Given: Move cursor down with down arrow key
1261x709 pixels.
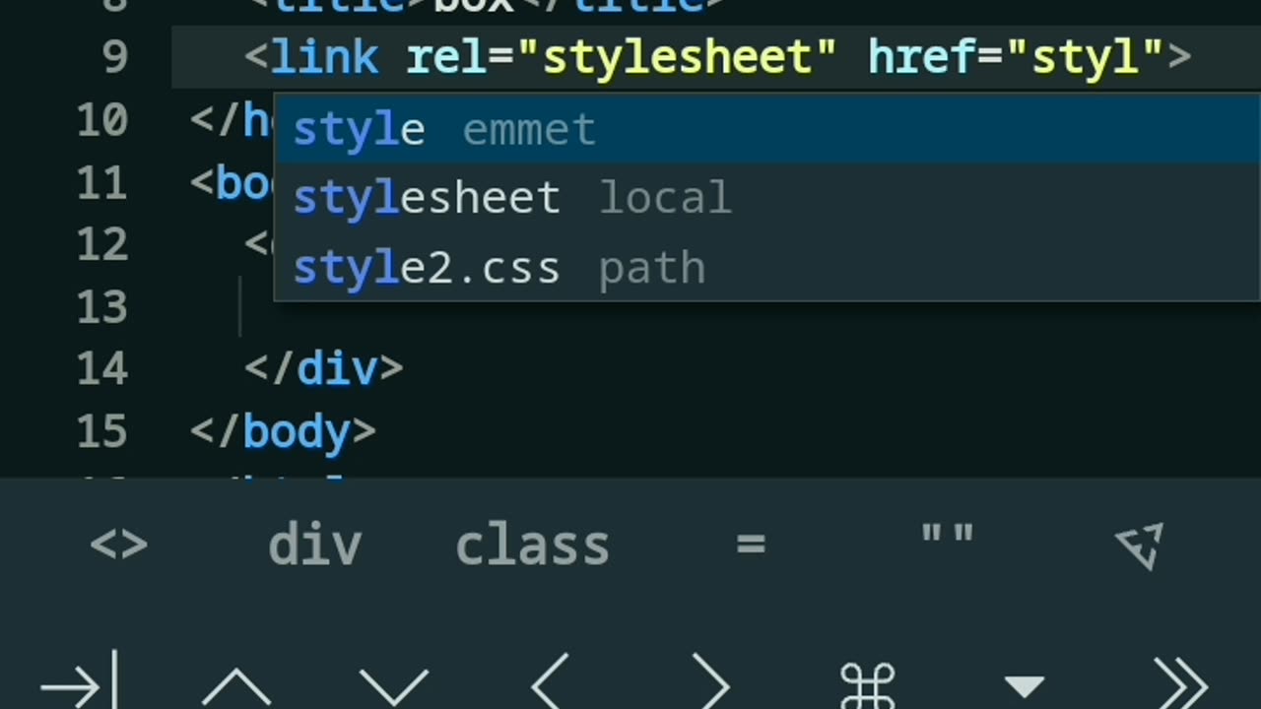Looking at the screenshot, I should click(394, 685).
